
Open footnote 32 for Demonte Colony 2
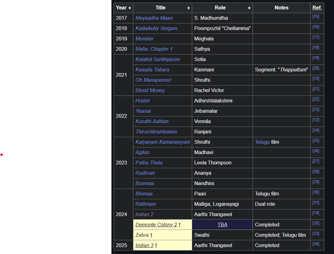(316, 223)
